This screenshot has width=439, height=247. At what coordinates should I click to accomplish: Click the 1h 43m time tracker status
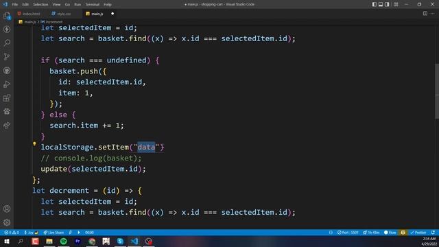point(371,233)
